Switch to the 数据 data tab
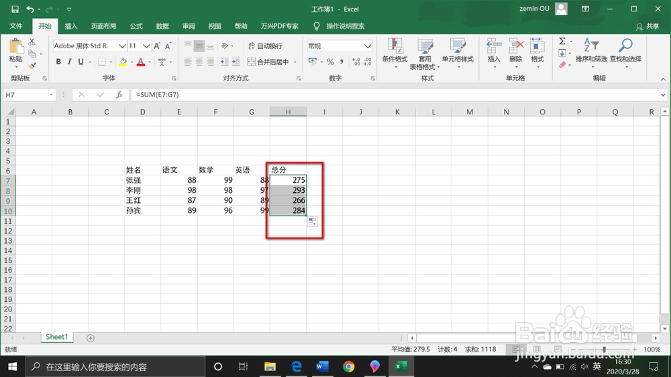This screenshot has height=377, width=671. (x=162, y=26)
